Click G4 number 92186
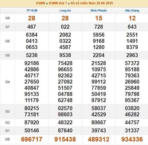The height and width of the screenshot is (145, 148). click(x=32, y=63)
